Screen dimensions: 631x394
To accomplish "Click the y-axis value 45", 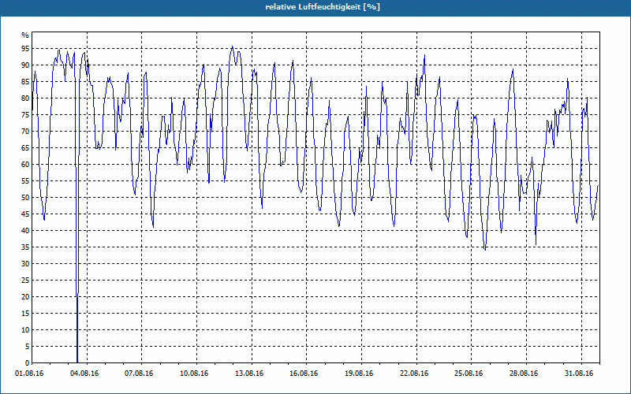I will [25, 214].
